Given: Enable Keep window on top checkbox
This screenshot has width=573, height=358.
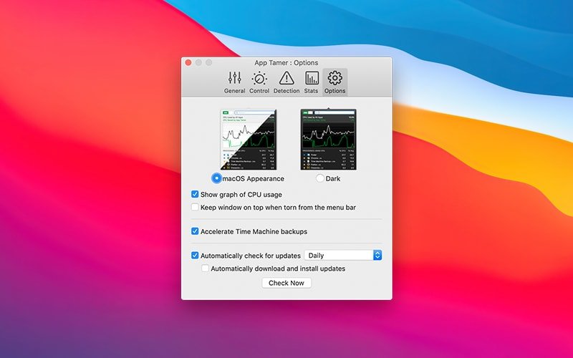Looking at the screenshot, I should [195, 207].
